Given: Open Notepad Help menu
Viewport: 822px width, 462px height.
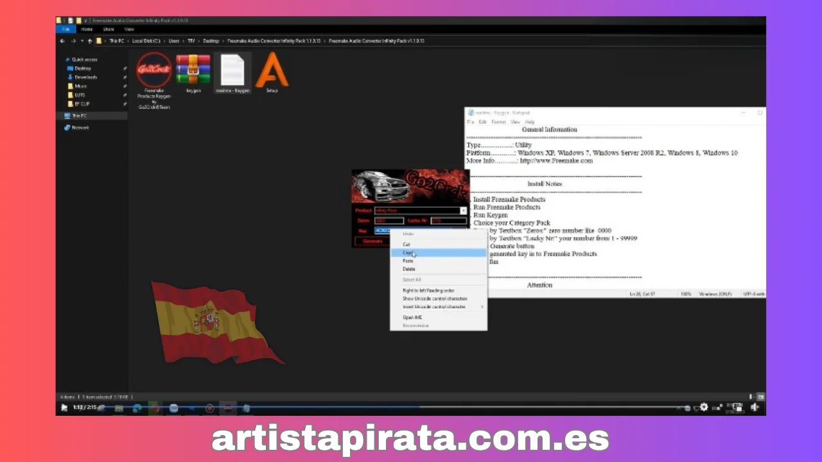Looking at the screenshot, I should point(530,122).
